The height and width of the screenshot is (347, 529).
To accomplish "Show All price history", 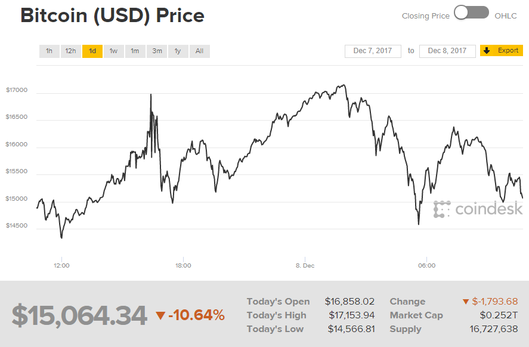I will click(199, 51).
